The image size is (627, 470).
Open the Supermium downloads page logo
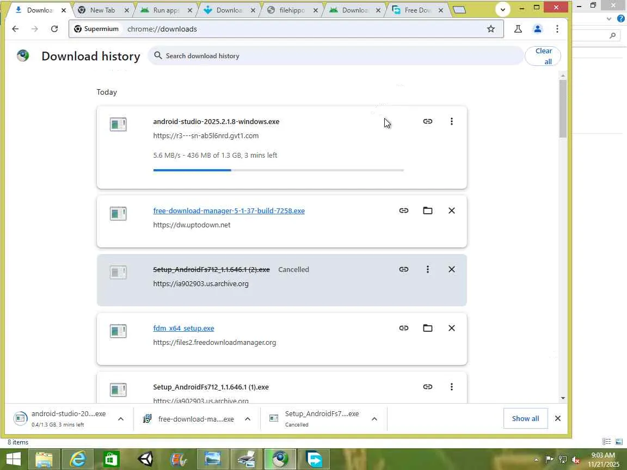pos(23,55)
